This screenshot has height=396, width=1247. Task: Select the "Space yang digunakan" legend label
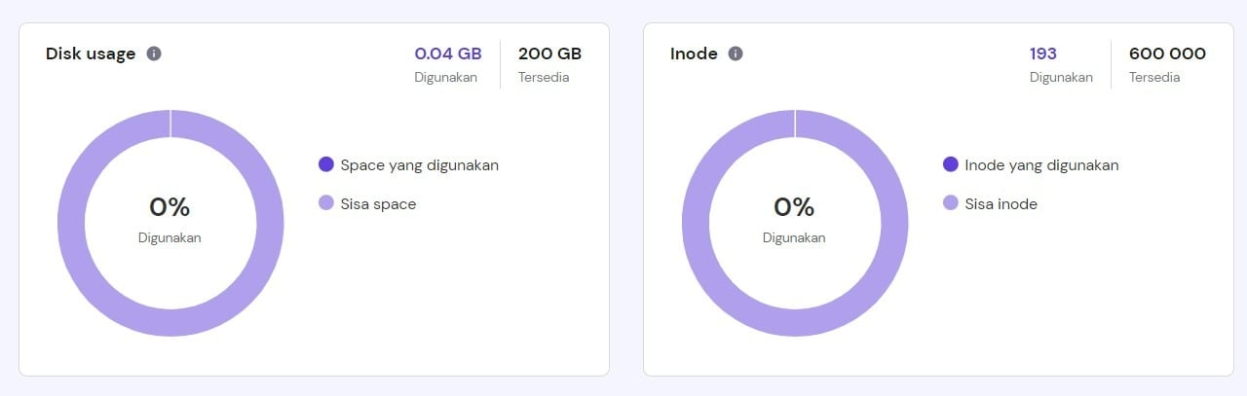point(419,165)
